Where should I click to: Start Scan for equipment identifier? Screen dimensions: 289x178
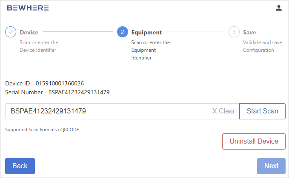pos(262,111)
